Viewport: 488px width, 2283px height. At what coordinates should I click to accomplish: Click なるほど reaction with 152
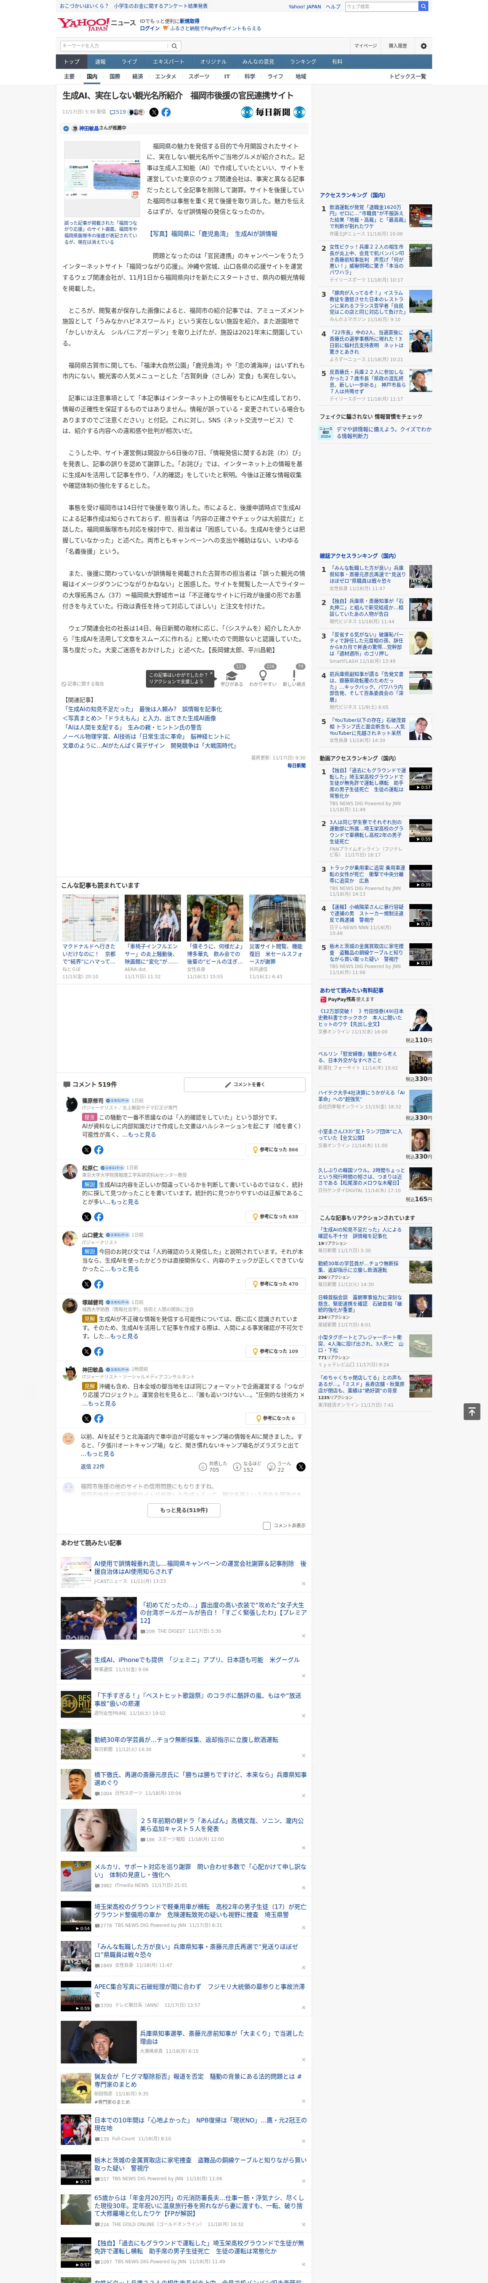[246, 1467]
